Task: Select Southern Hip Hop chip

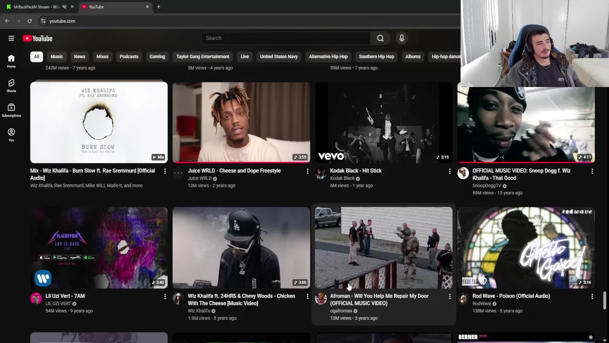Action: click(376, 57)
